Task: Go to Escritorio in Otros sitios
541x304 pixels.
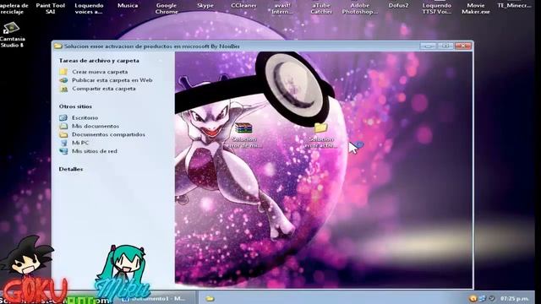Action: click(x=85, y=118)
